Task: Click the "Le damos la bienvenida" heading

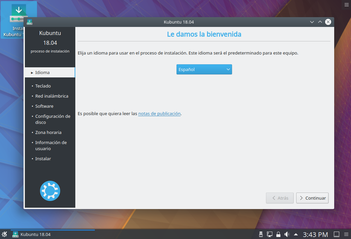Action: (204, 34)
